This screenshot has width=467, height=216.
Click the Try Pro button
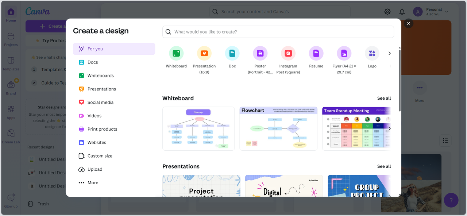pos(46,40)
